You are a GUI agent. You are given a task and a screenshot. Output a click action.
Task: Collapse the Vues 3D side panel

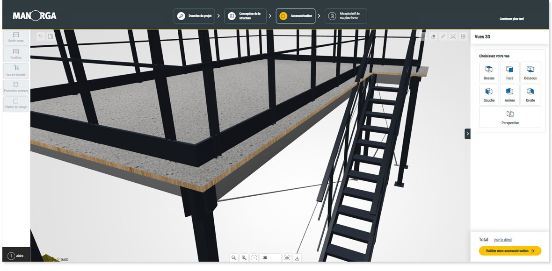tap(467, 134)
